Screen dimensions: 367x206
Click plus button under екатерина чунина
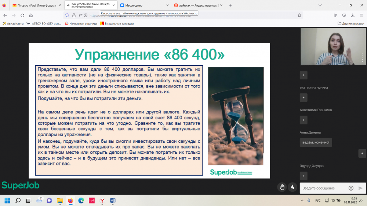click(x=304, y=97)
